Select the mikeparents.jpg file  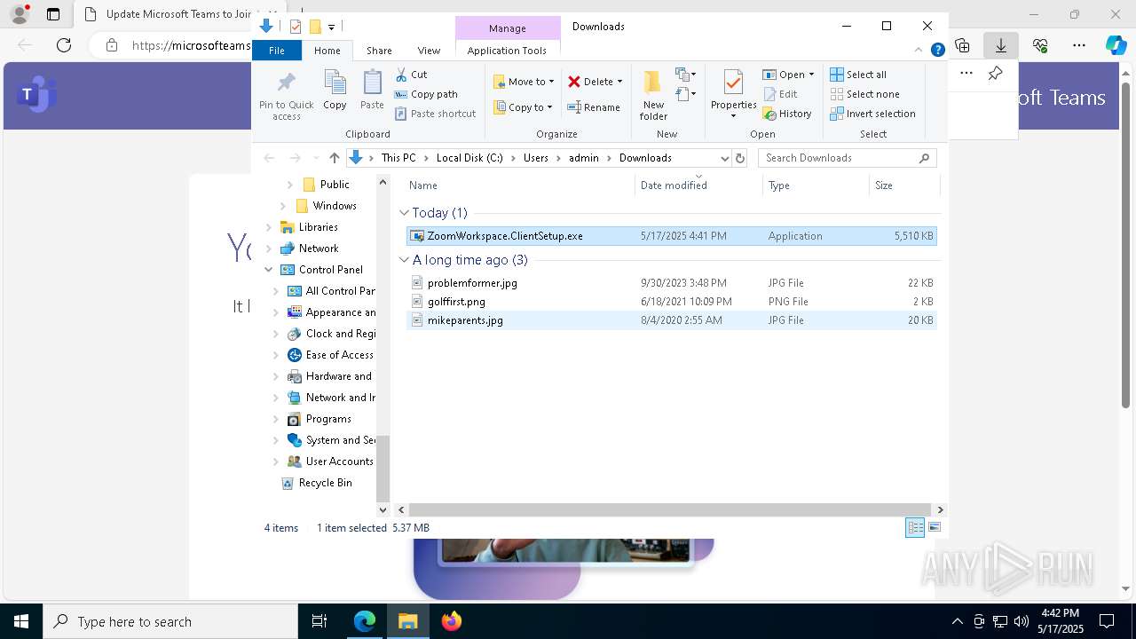(671, 320)
